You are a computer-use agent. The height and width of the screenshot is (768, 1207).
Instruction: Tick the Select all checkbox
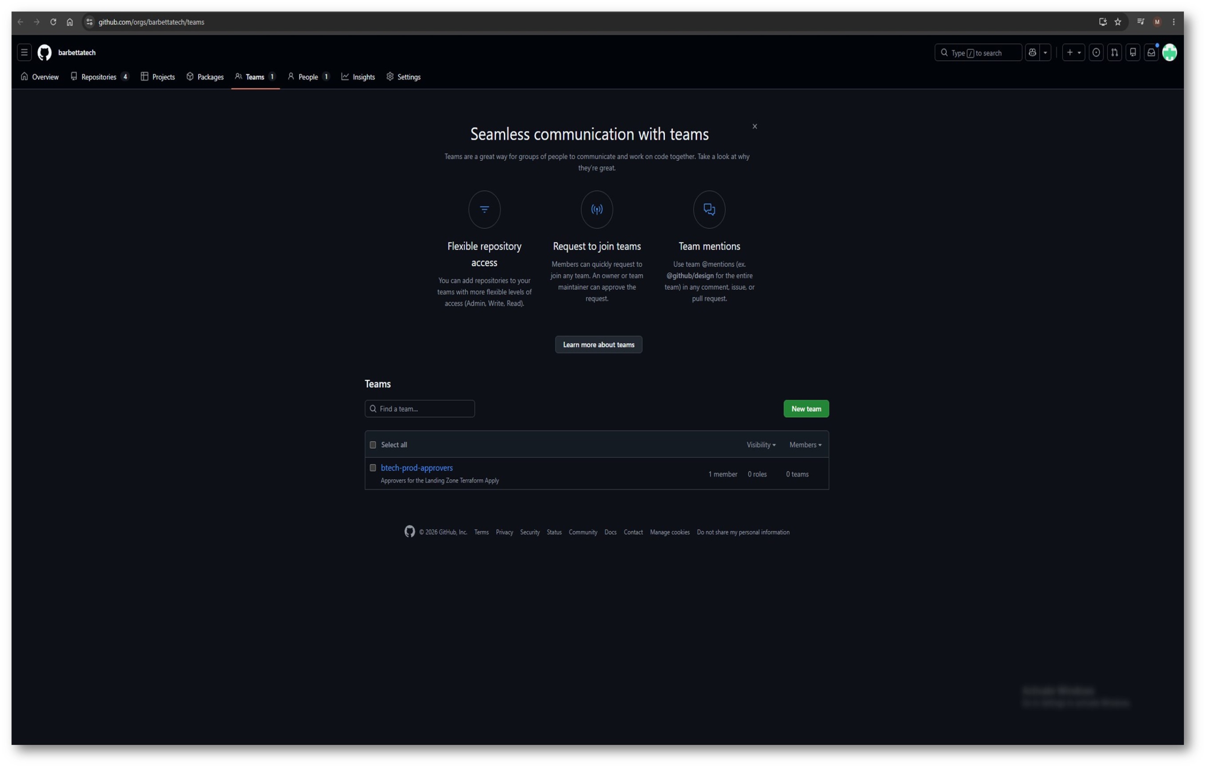[372, 445]
